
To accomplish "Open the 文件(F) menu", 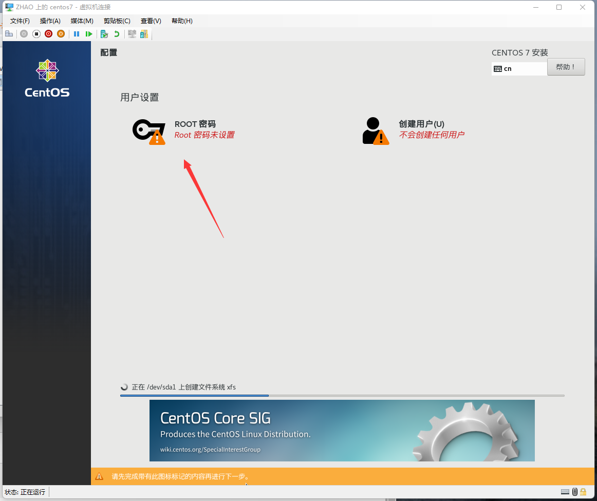I will coord(20,21).
